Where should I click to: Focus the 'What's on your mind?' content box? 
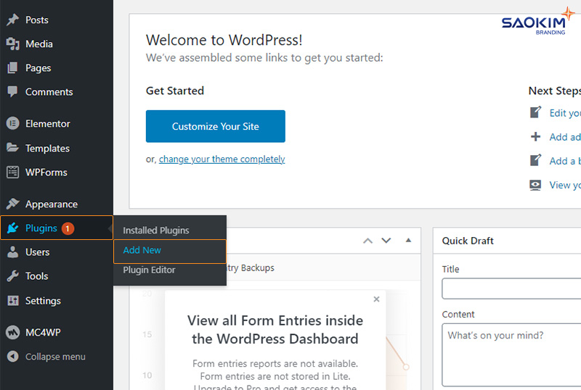[511, 355]
